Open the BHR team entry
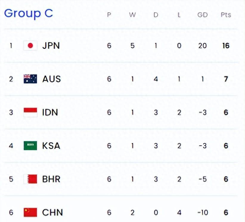The height and width of the screenshot is (222, 245). click(x=51, y=179)
